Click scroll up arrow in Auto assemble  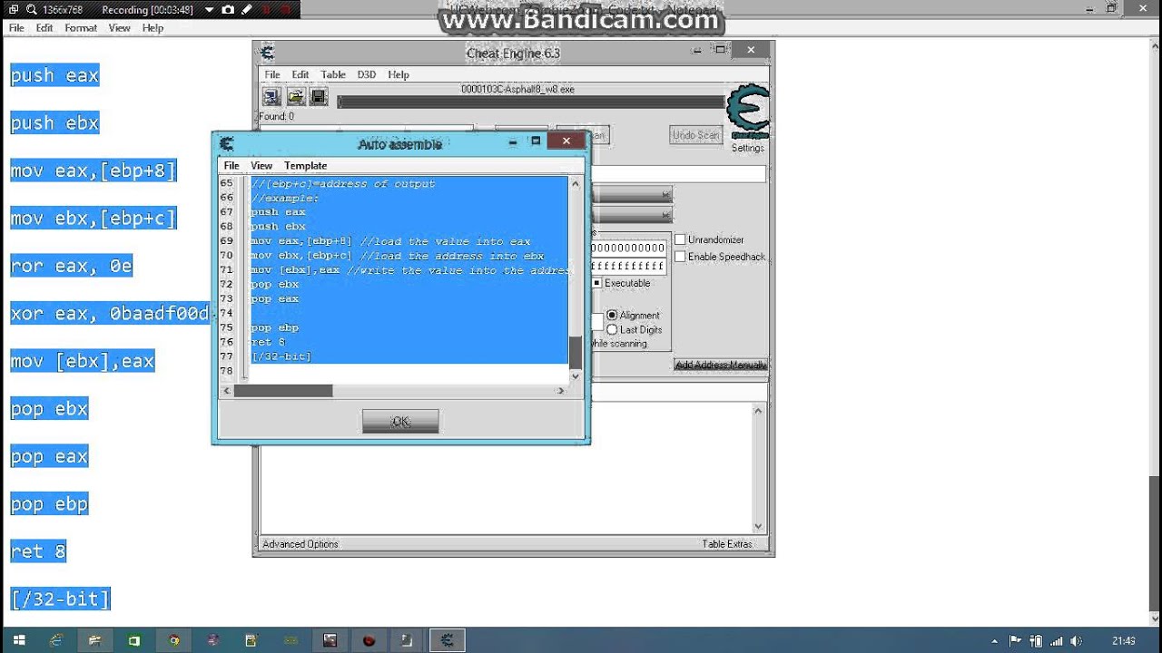coord(575,183)
